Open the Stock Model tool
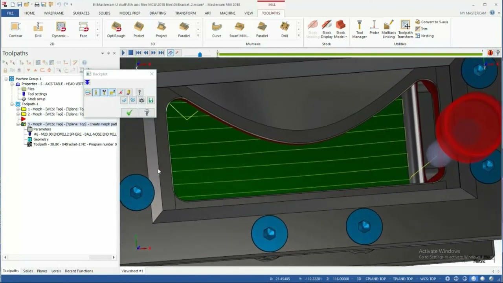The height and width of the screenshot is (283, 503). (x=341, y=30)
